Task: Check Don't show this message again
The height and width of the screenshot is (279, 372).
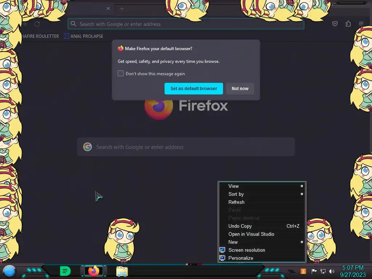Action: coord(121,73)
